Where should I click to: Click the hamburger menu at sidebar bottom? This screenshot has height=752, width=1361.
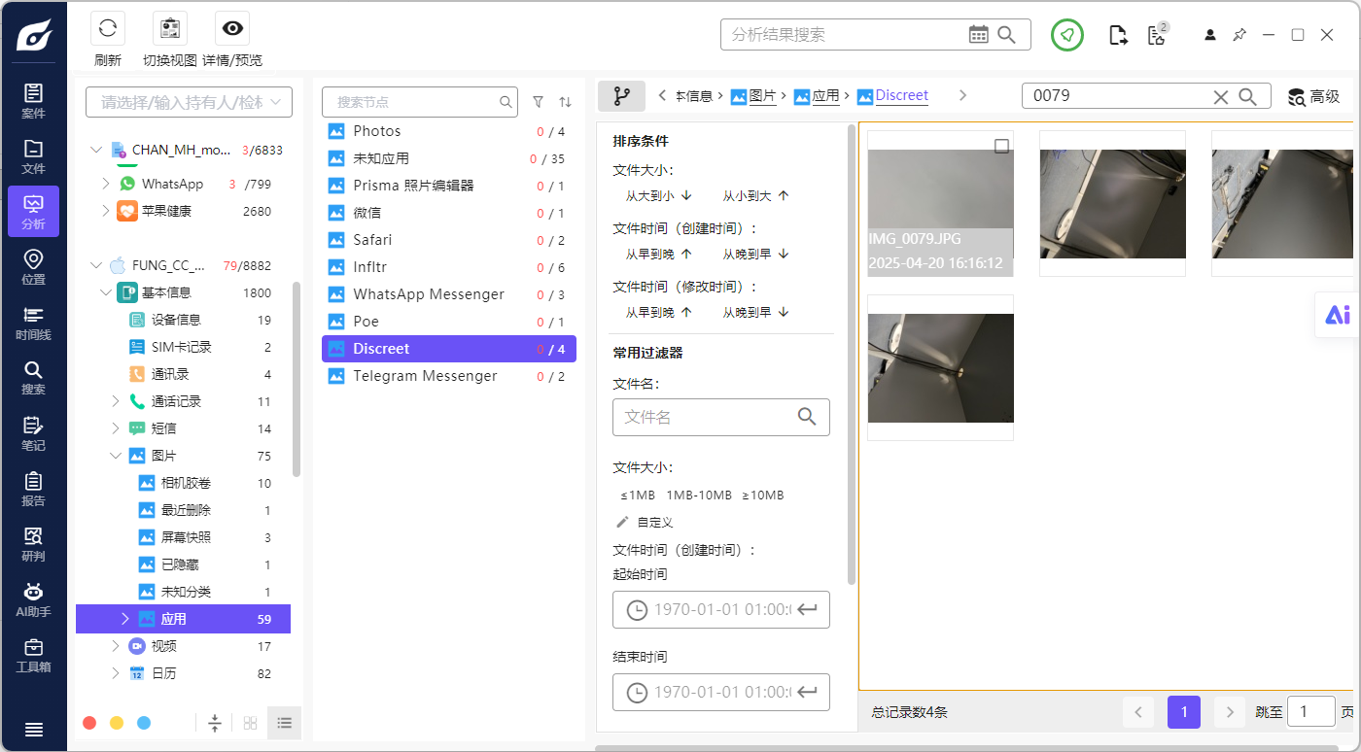tap(33, 730)
